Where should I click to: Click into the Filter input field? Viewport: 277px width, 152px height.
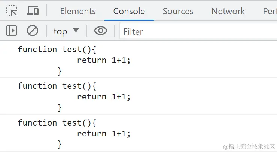click(198, 31)
